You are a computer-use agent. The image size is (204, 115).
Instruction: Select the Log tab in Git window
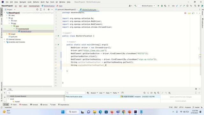[10, 89]
